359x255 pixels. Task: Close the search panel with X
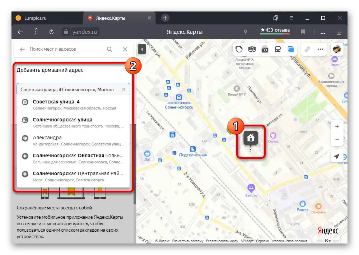pyautogui.click(x=125, y=49)
